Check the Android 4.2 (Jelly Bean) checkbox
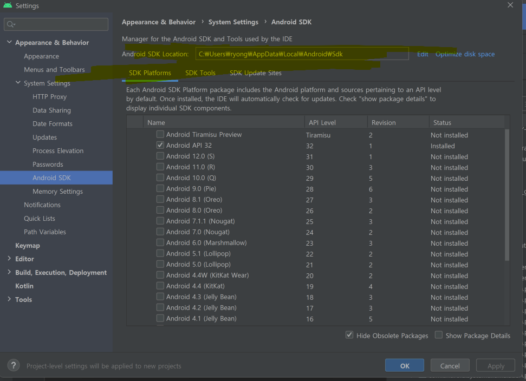This screenshot has width=526, height=381. (x=160, y=307)
